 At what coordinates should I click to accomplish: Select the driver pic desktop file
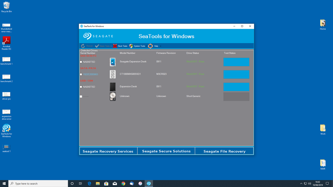(7, 96)
